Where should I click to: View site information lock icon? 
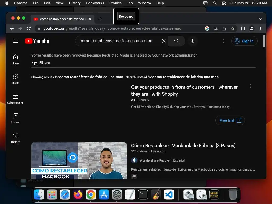pos(39,28)
